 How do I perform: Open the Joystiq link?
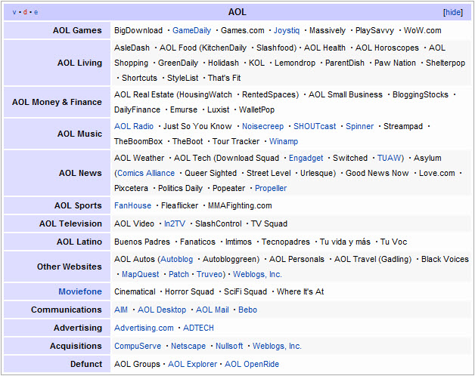287,31
